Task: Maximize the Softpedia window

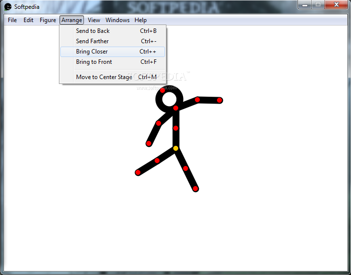Action: tap(318, 5)
